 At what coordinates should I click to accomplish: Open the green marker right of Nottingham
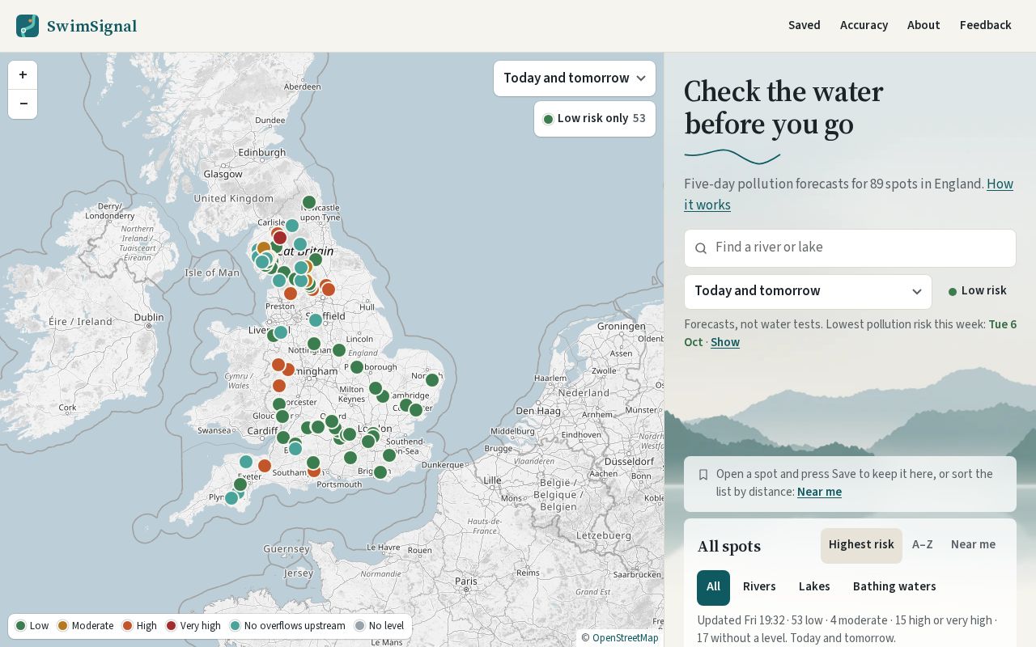339,350
